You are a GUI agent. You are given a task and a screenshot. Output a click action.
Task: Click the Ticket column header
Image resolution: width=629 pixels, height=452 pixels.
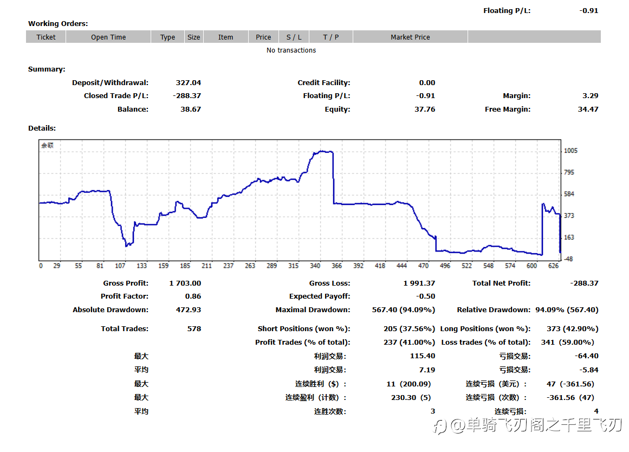pyautogui.click(x=46, y=37)
